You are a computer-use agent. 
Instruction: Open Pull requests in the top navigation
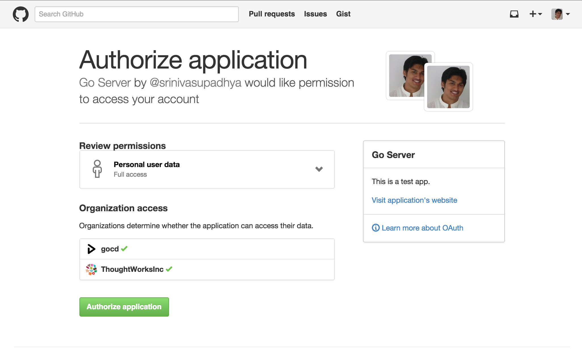pos(272,14)
